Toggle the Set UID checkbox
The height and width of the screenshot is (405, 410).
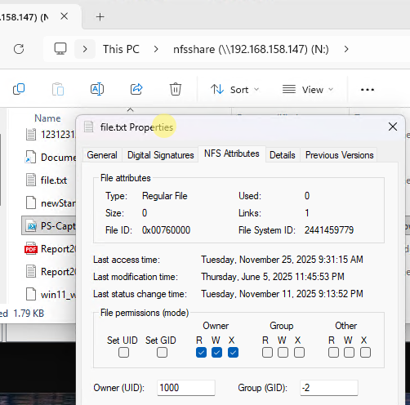[123, 353]
